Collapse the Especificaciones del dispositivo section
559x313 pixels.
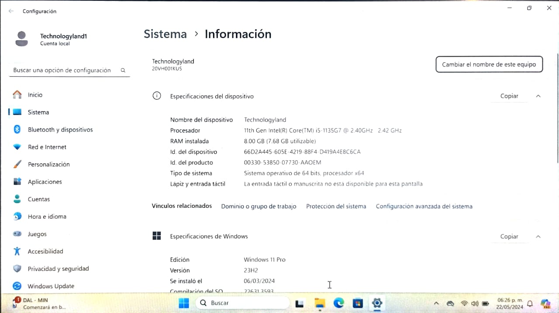click(538, 96)
